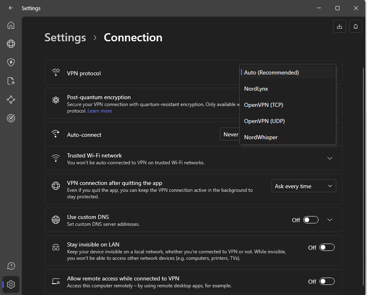Close the Settings window
The height and width of the screenshot is (295, 367).
pos(356,8)
